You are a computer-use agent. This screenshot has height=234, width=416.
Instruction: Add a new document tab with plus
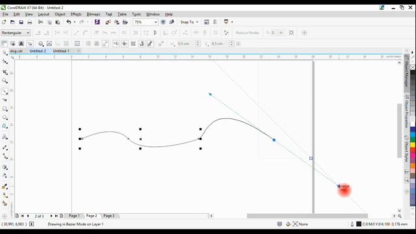point(78,51)
